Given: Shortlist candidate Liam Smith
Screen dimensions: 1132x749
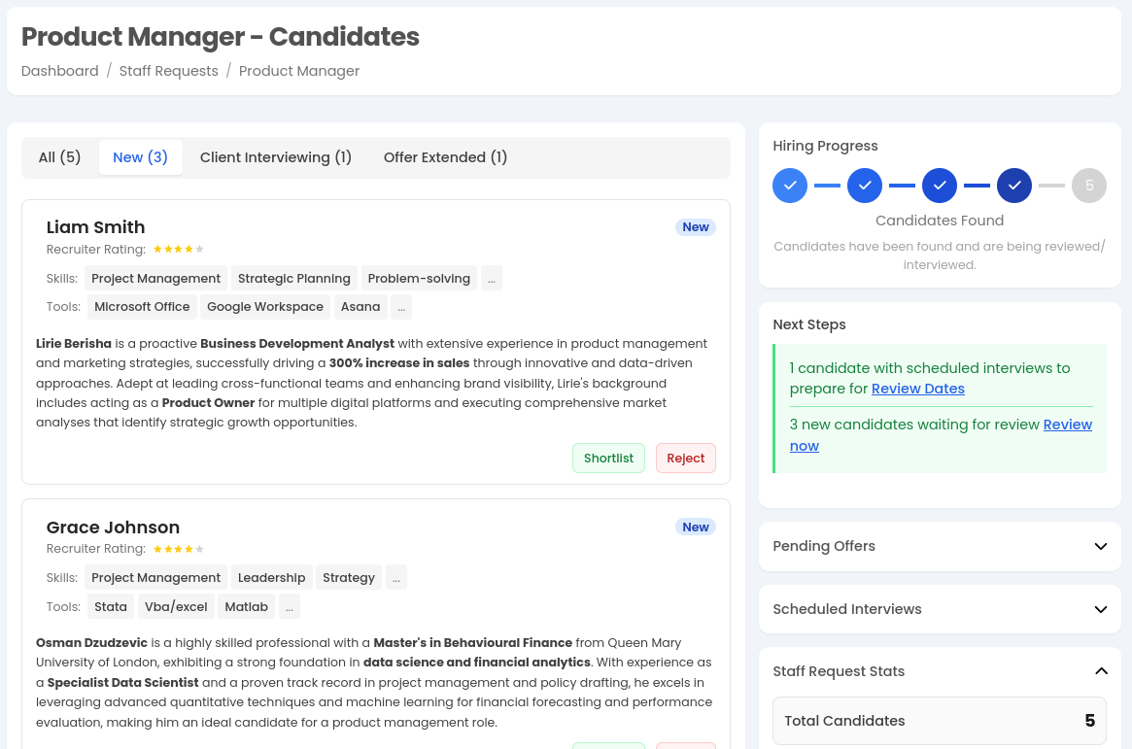Looking at the screenshot, I should pyautogui.click(x=608, y=459).
